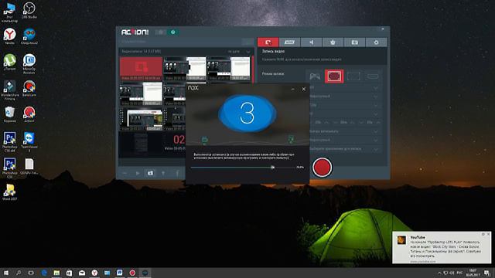495x278 pixels.
Task: Open the uTorrent desktop shortcut
Action: point(9,62)
